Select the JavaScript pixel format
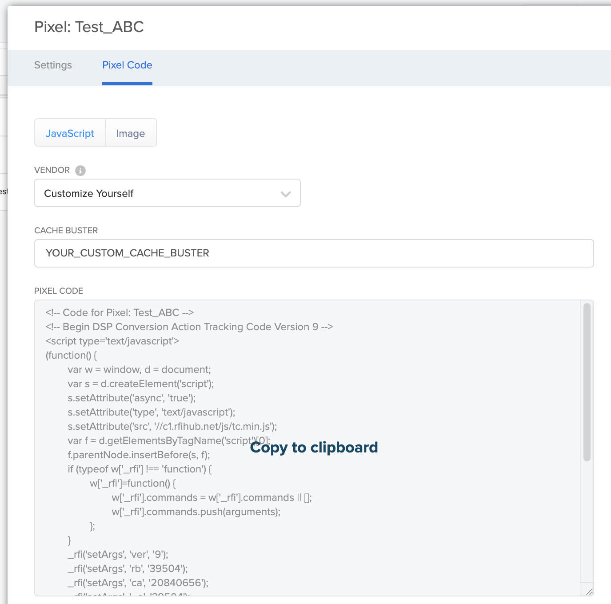This screenshot has height=604, width=611. coord(70,133)
